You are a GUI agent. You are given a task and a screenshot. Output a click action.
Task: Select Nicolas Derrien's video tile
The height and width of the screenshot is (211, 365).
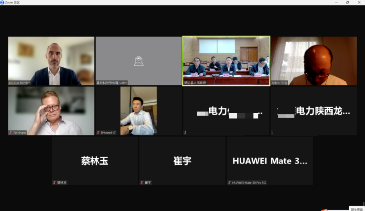pos(51,61)
